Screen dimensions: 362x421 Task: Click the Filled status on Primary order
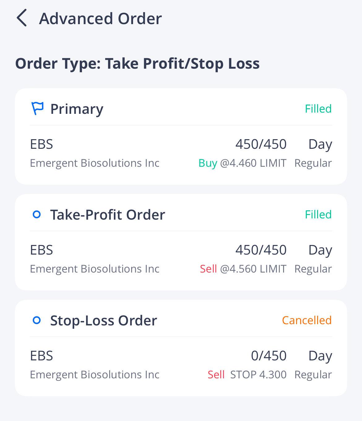pyautogui.click(x=318, y=109)
